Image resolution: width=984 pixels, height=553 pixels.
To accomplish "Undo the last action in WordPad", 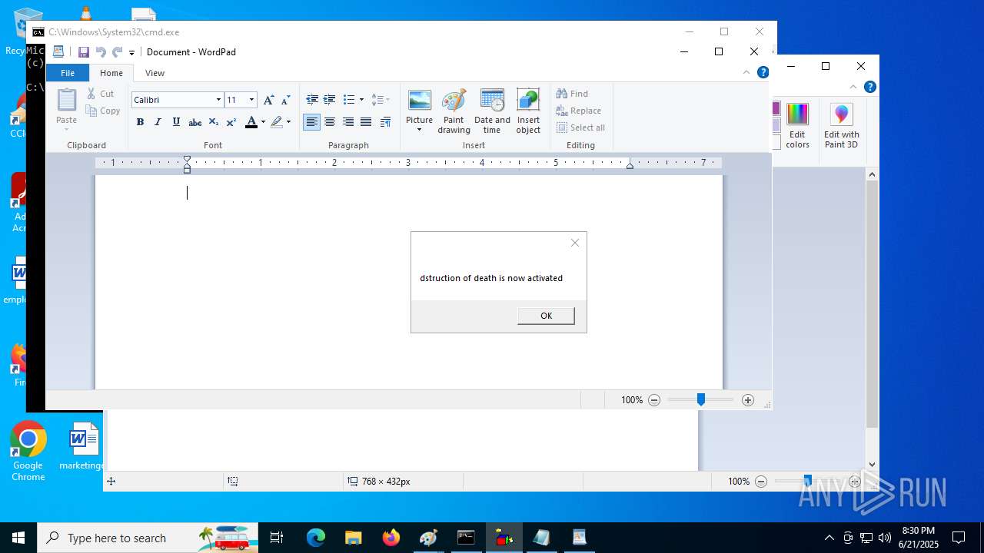I will pyautogui.click(x=101, y=52).
